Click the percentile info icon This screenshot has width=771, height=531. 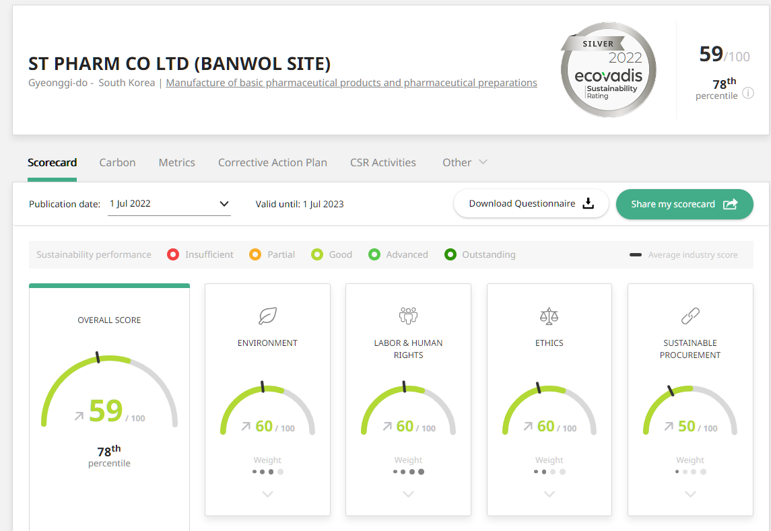coord(748,93)
